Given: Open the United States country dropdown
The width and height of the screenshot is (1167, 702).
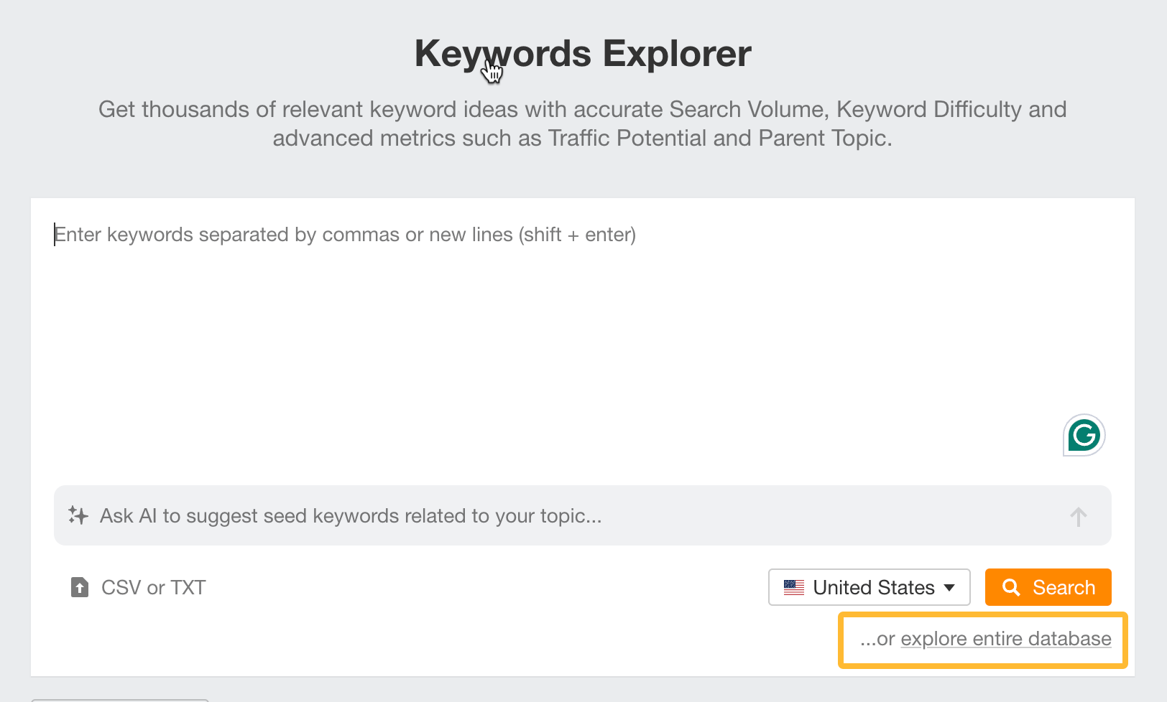Looking at the screenshot, I should click(869, 588).
